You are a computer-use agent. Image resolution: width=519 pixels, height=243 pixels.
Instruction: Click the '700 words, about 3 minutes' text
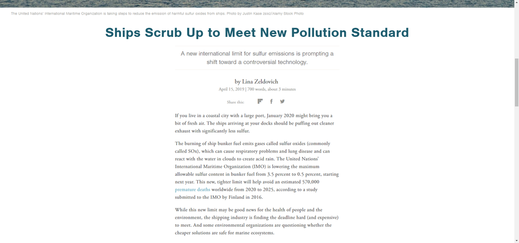pos(272,89)
